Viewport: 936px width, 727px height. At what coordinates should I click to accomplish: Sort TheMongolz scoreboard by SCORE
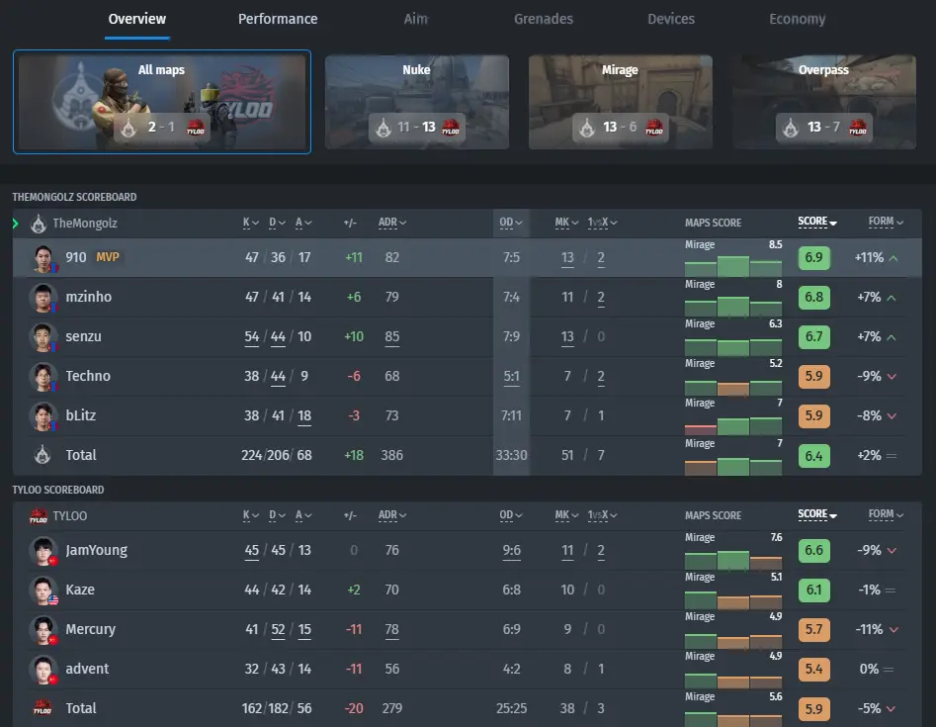click(817, 222)
